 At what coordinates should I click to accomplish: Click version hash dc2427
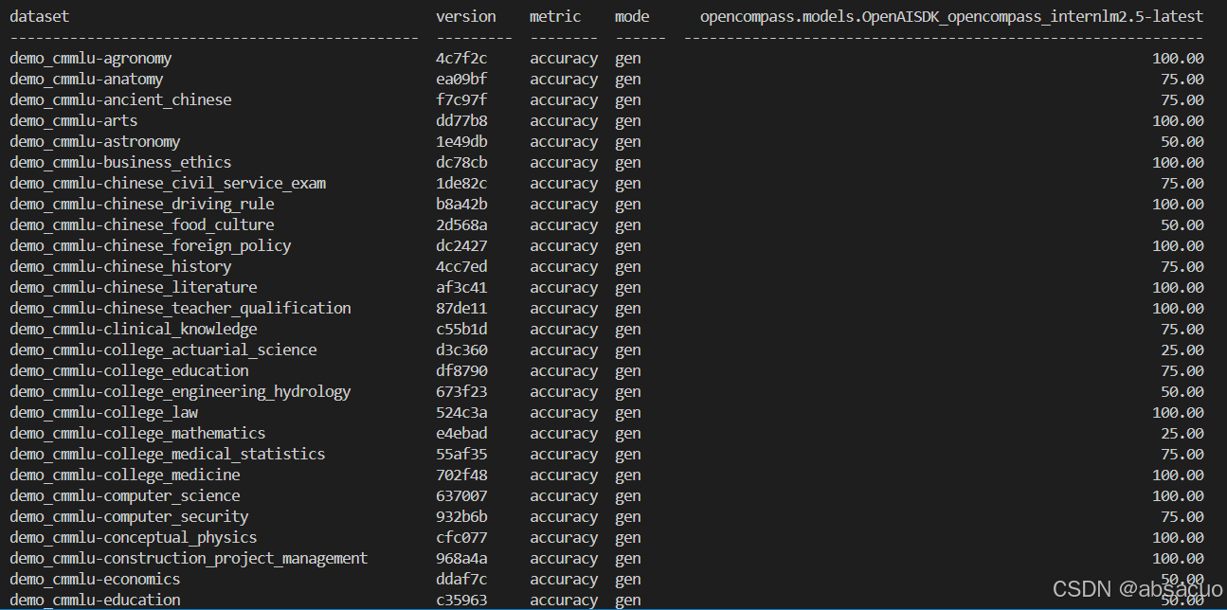[x=461, y=245]
